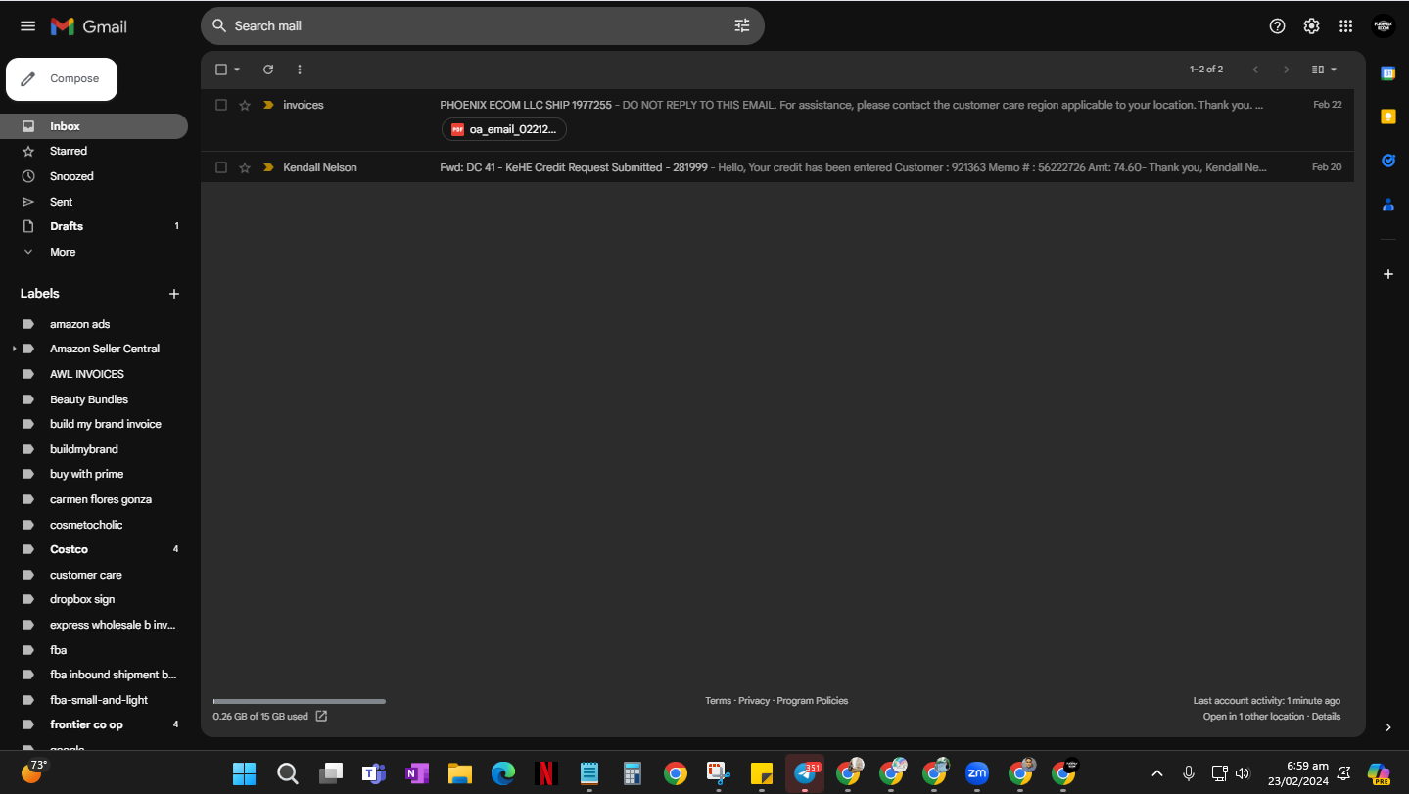Image resolution: width=1409 pixels, height=794 pixels.
Task: Open the Windows Start menu
Action: [245, 773]
